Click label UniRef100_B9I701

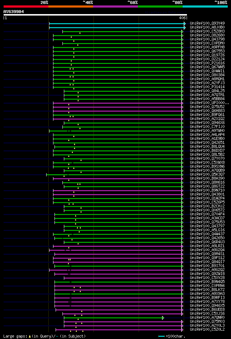pyautogui.click(x=207, y=266)
